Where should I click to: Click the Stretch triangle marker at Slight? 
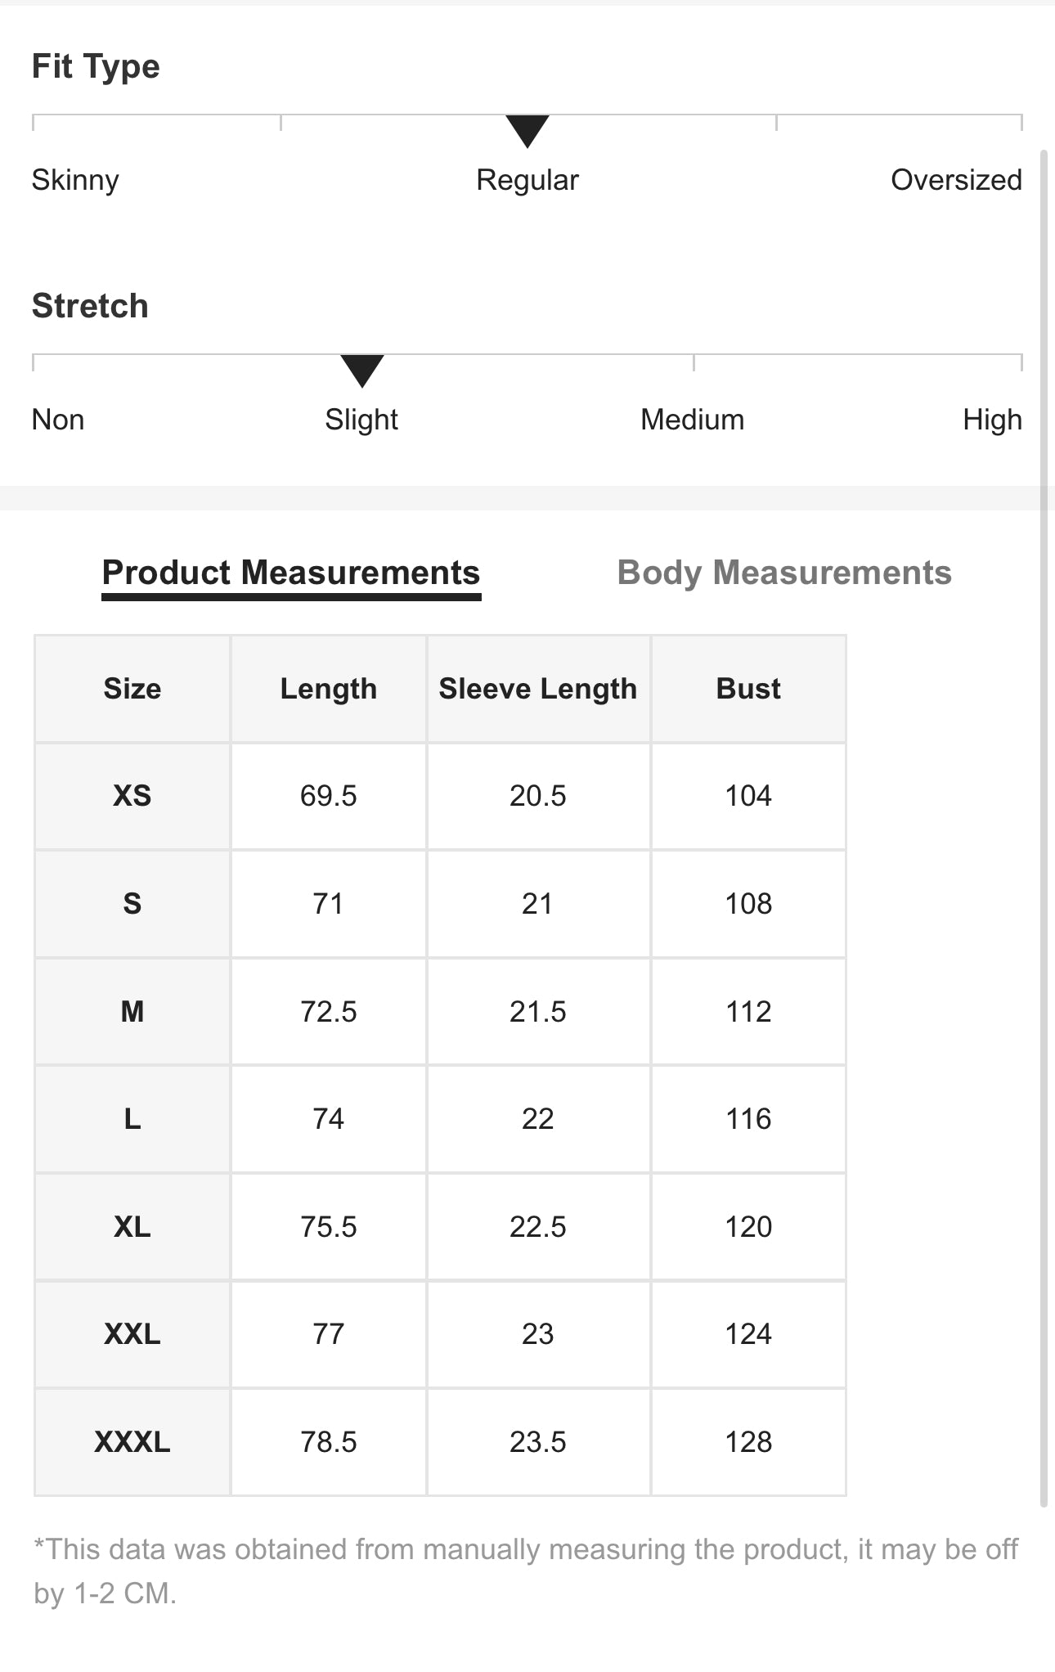[x=361, y=370]
